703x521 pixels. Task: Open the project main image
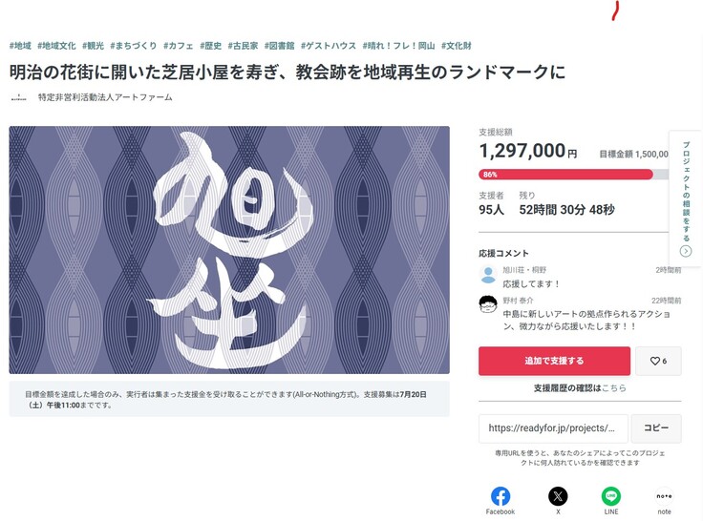[x=229, y=250]
